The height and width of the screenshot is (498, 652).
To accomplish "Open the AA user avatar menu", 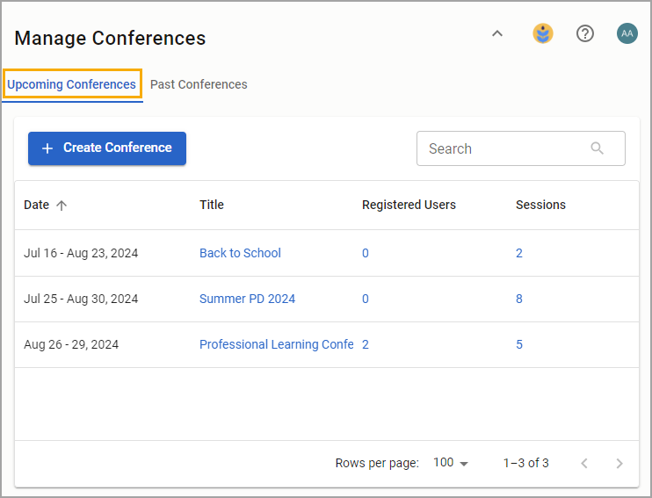I will click(x=627, y=33).
